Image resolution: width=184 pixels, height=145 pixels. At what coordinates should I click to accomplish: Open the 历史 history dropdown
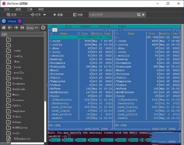tap(14, 15)
